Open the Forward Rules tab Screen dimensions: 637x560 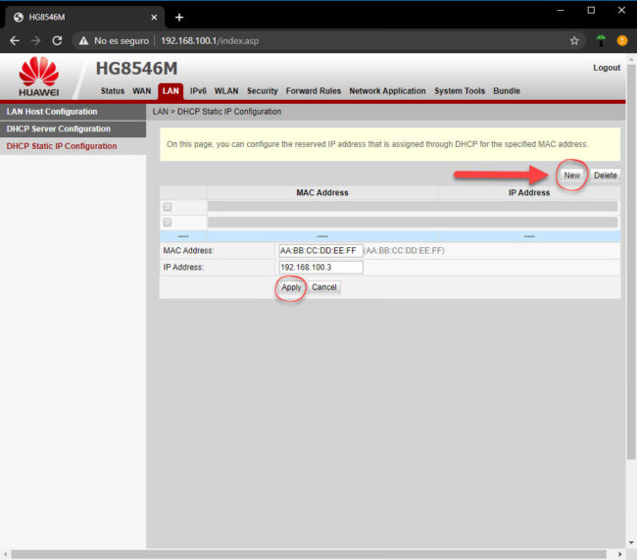pyautogui.click(x=314, y=90)
